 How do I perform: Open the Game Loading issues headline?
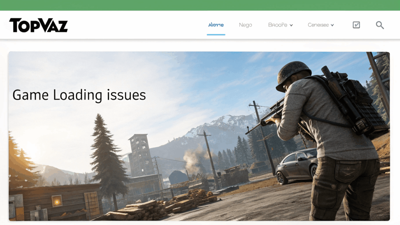(x=79, y=95)
